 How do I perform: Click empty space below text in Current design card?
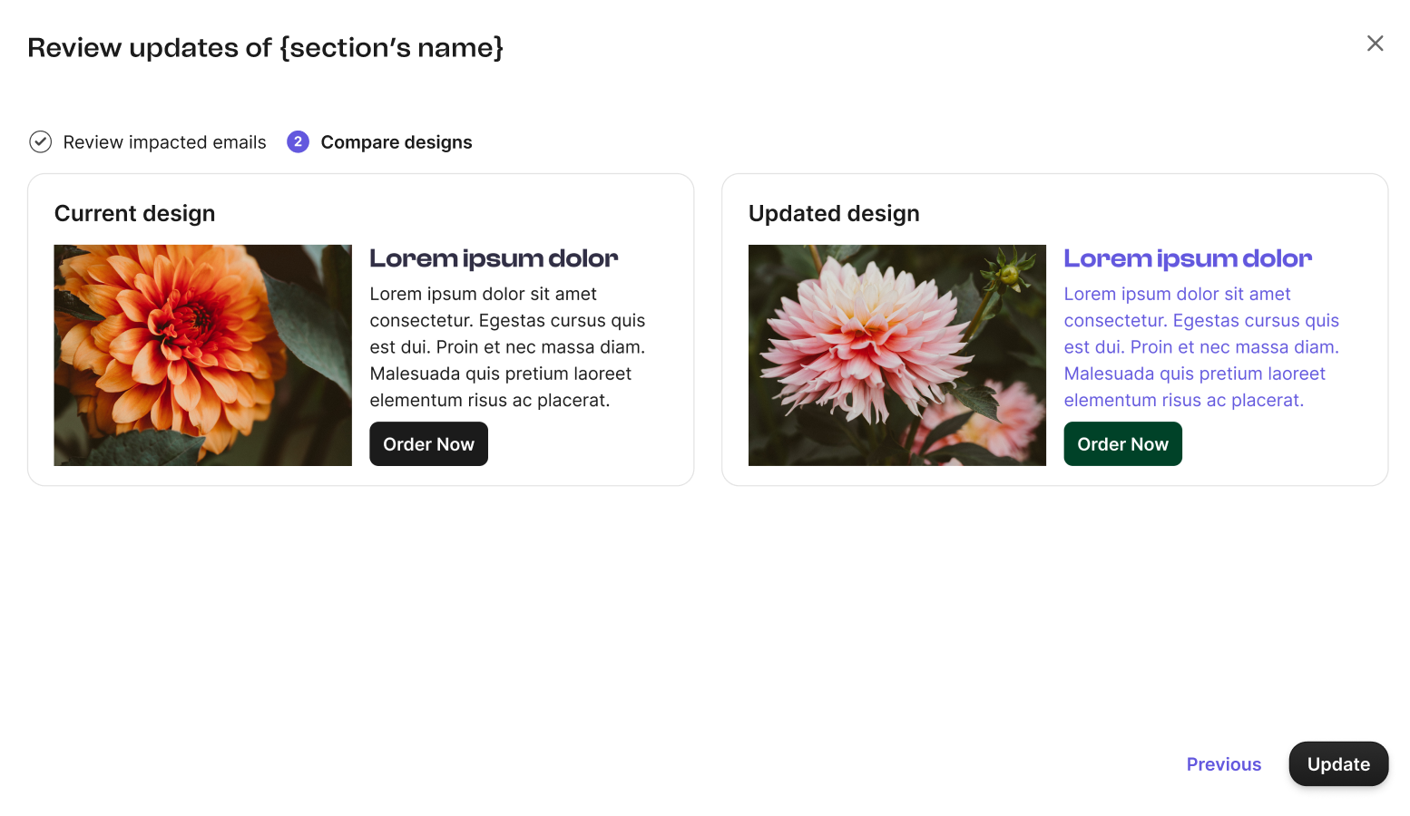pyautogui.click(x=590, y=449)
